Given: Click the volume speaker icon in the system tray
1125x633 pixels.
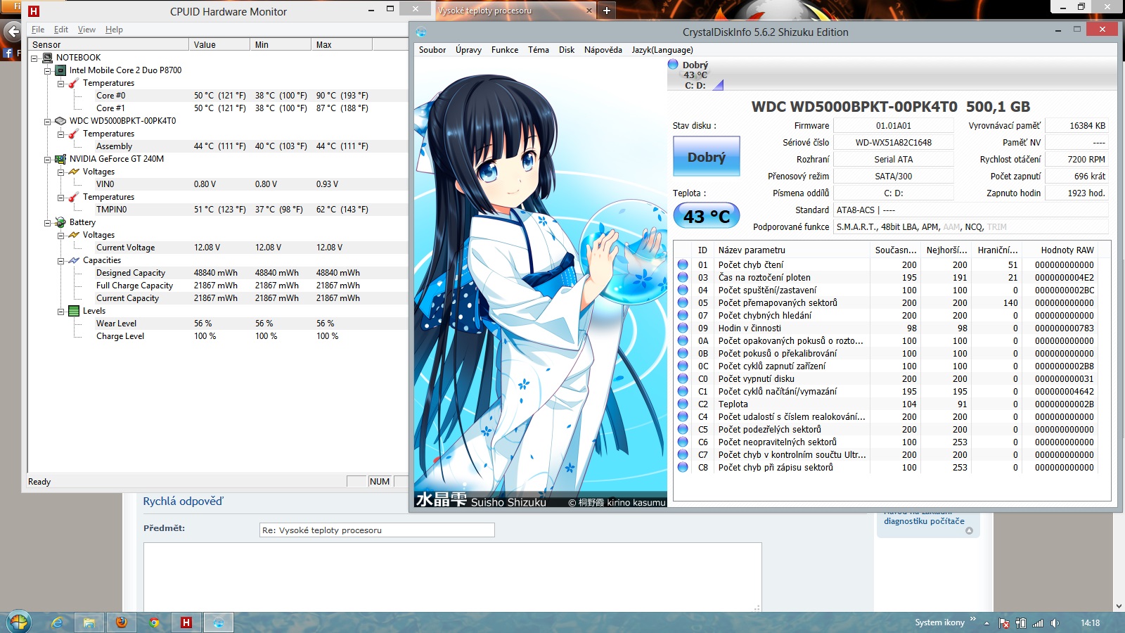Looking at the screenshot, I should (x=1055, y=623).
